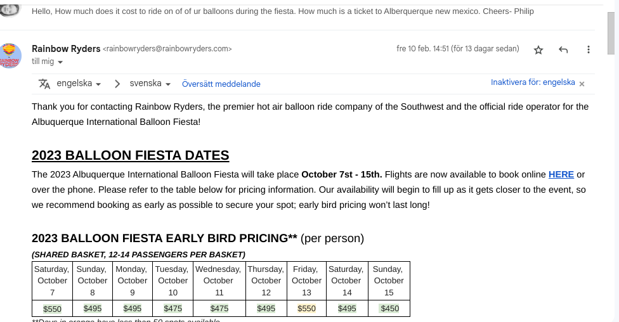The height and width of the screenshot is (322, 619).
Task: Reply using the arrow icon
Action: (x=563, y=49)
